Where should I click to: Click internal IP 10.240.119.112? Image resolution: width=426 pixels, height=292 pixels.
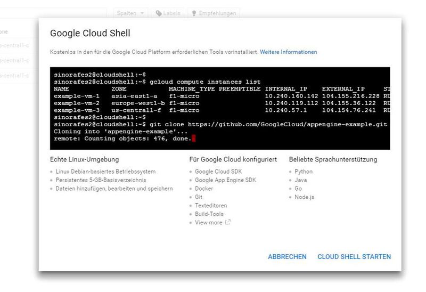[291, 103]
